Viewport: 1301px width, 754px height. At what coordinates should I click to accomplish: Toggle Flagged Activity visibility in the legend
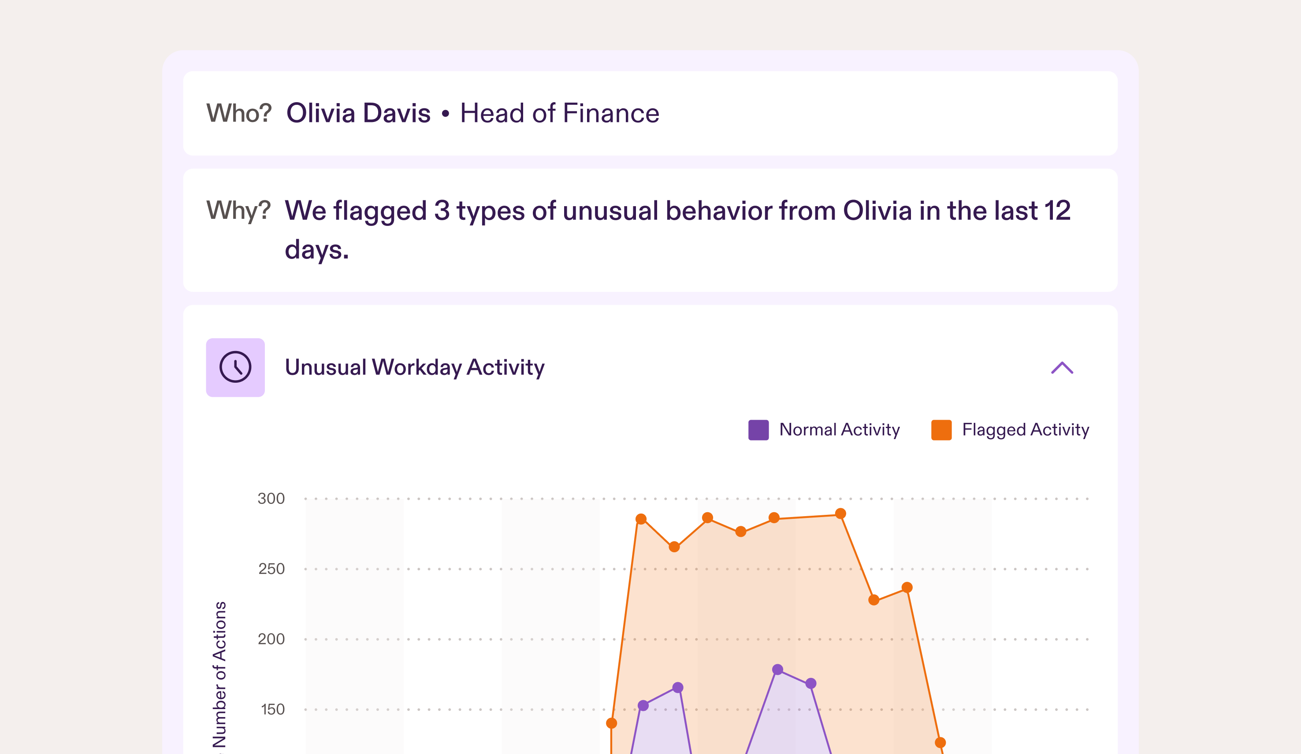pyautogui.click(x=1024, y=429)
